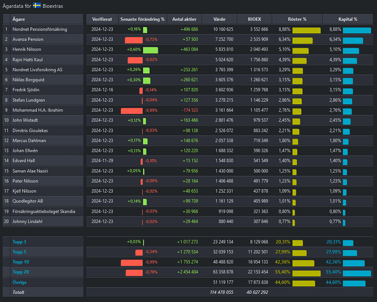Open the Topp 20 summary link
Screen dimensions: 377x302
(21, 272)
